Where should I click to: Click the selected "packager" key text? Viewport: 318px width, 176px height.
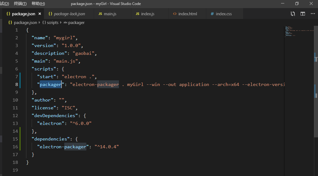tap(51, 84)
